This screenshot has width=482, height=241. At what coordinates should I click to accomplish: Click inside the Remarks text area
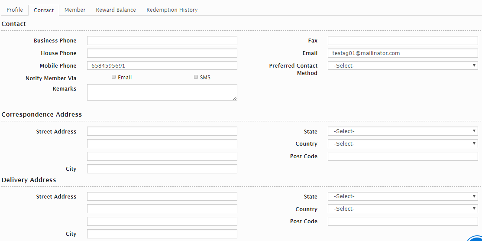(162, 92)
